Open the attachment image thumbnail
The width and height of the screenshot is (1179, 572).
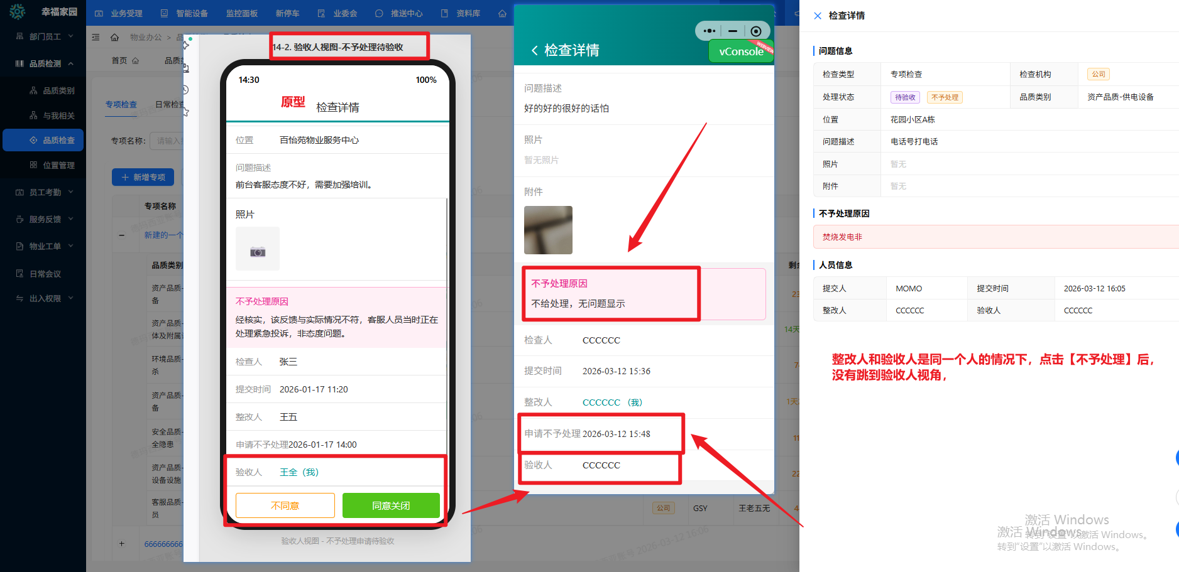pyautogui.click(x=548, y=230)
